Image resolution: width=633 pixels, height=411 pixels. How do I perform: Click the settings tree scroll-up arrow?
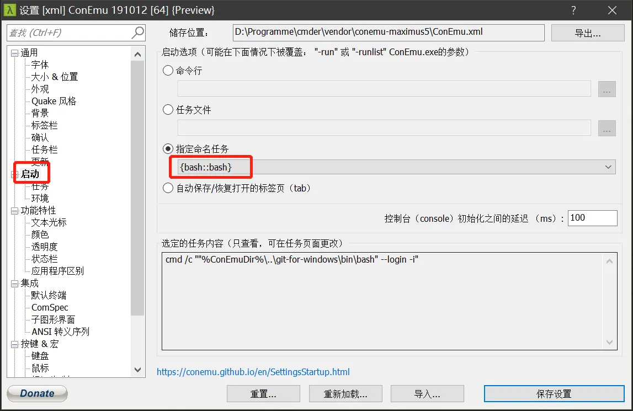[x=137, y=54]
